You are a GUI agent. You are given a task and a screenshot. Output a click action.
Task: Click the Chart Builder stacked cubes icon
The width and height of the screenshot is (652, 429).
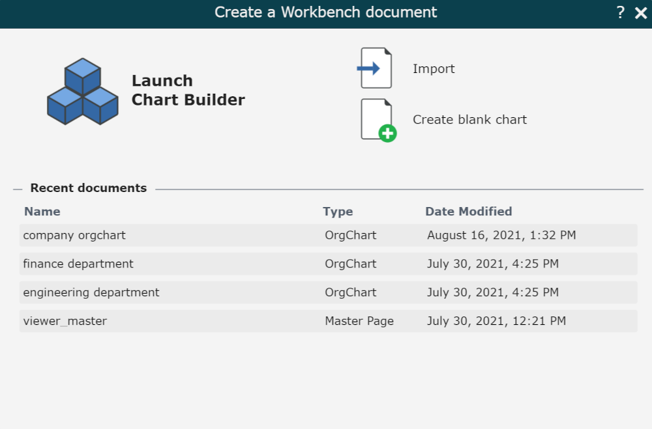click(83, 92)
